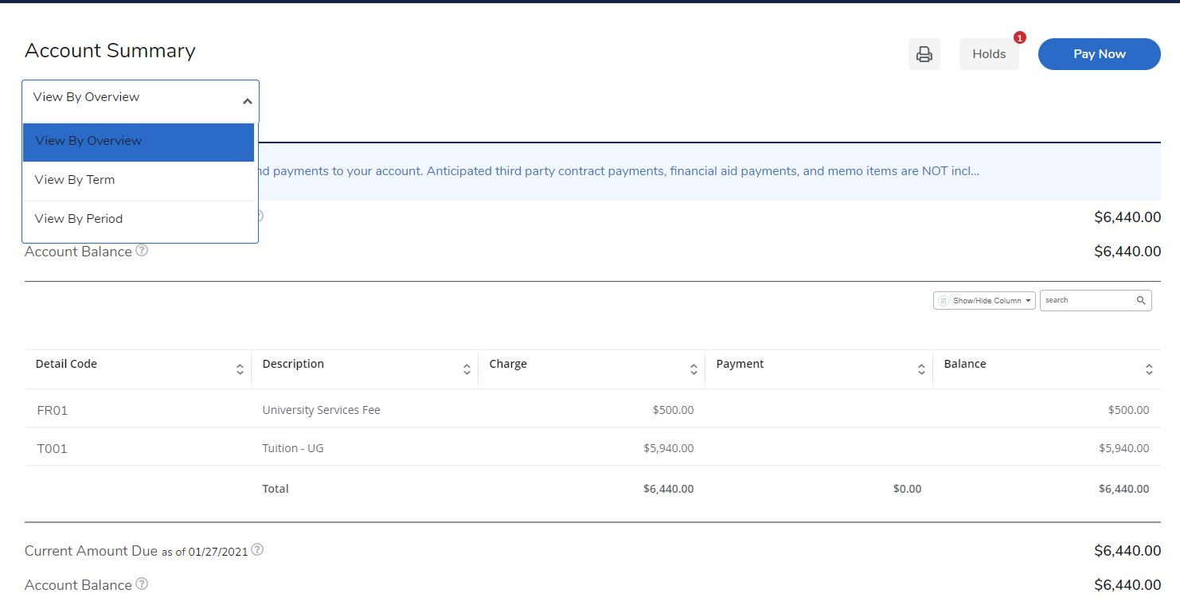Open the Show/Hide Column dropdown
Screen dimensions: 1180x613
click(x=984, y=300)
